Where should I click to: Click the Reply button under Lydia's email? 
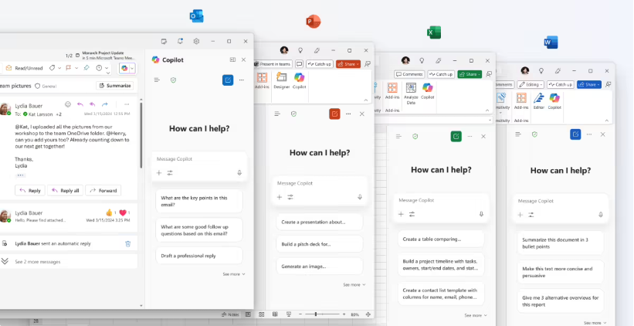(x=30, y=191)
